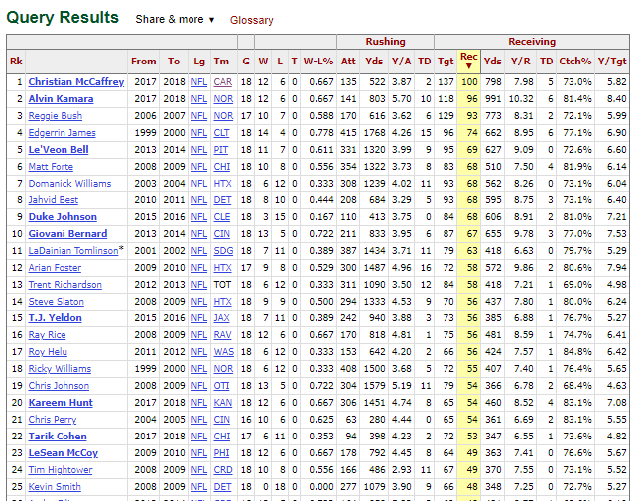Image resolution: width=637 pixels, height=501 pixels.
Task: Open Edgerrin James player page
Action: click(62, 133)
